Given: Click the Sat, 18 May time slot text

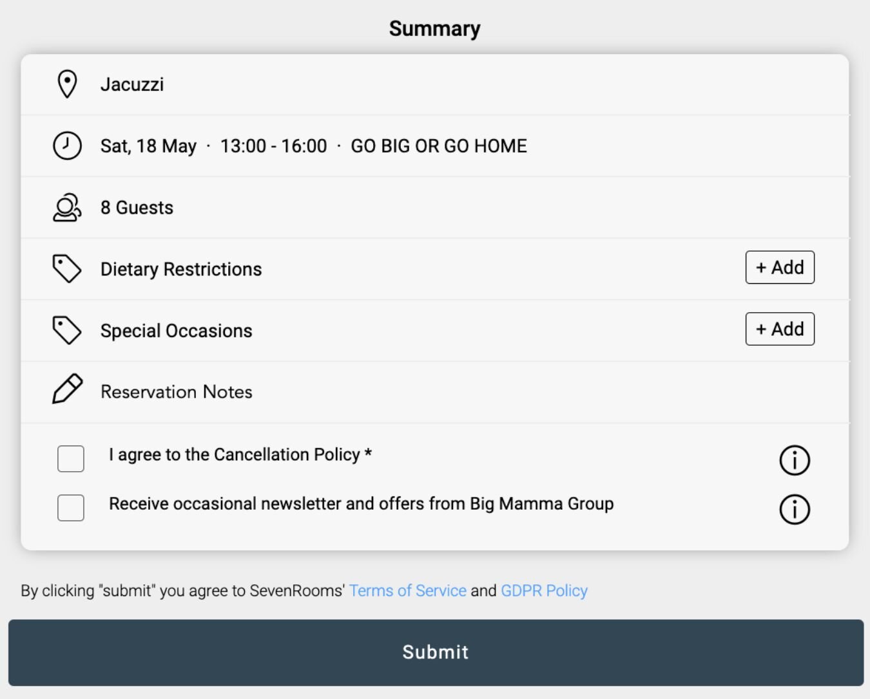Looking at the screenshot, I should (148, 146).
